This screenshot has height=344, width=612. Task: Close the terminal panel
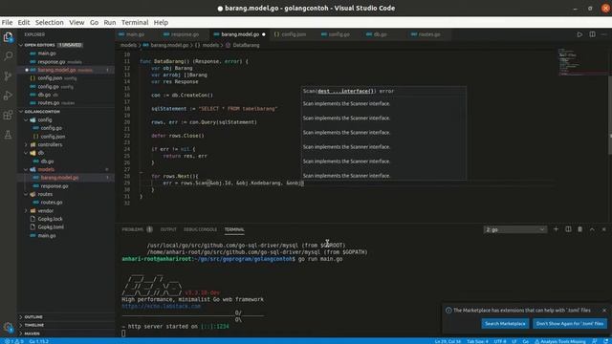click(604, 229)
